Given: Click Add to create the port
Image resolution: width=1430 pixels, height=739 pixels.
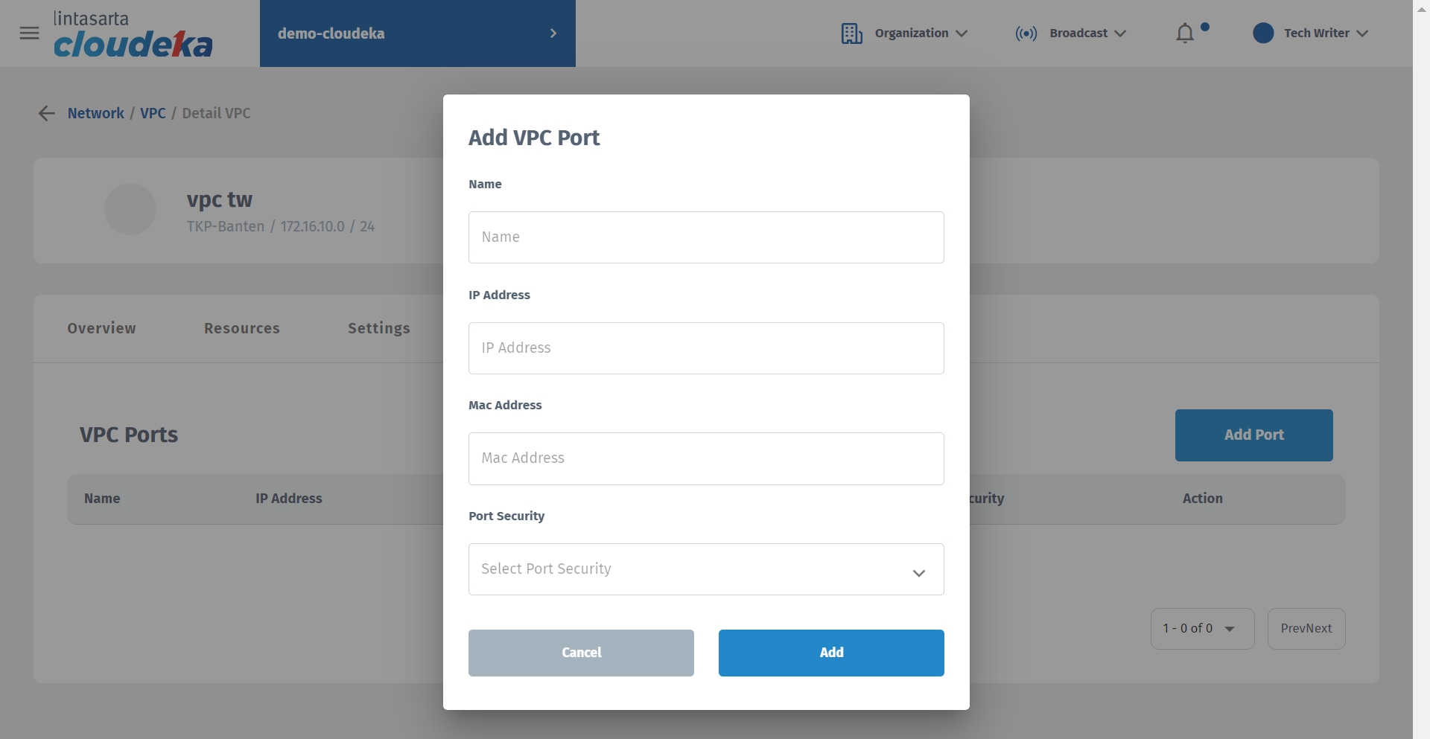Looking at the screenshot, I should [x=830, y=653].
